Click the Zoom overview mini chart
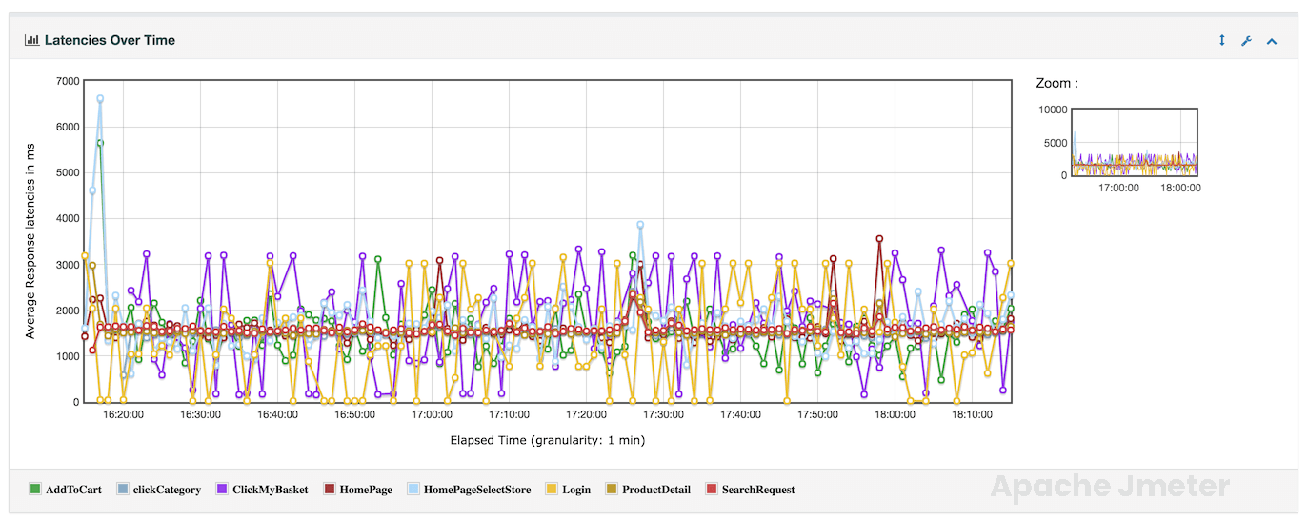Screen dimensions: 1308x521 [x=1134, y=142]
